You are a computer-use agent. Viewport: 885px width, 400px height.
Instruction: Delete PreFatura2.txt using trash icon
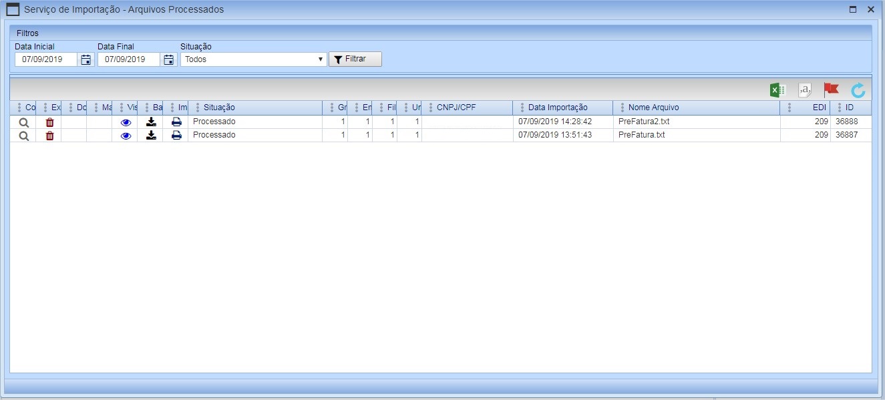[49, 122]
